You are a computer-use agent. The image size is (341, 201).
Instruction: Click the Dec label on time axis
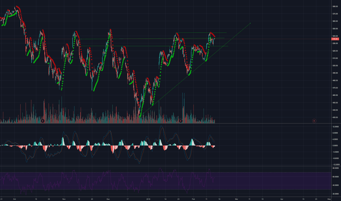pyautogui.click(x=108, y=199)
